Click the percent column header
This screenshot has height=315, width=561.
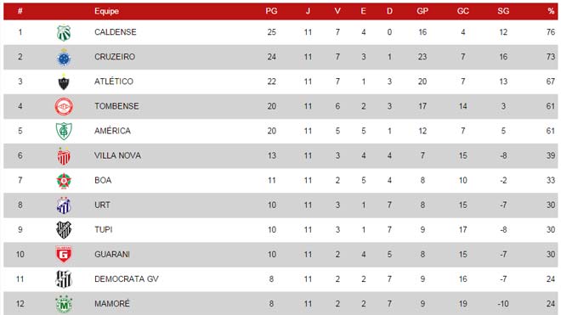[x=551, y=11]
